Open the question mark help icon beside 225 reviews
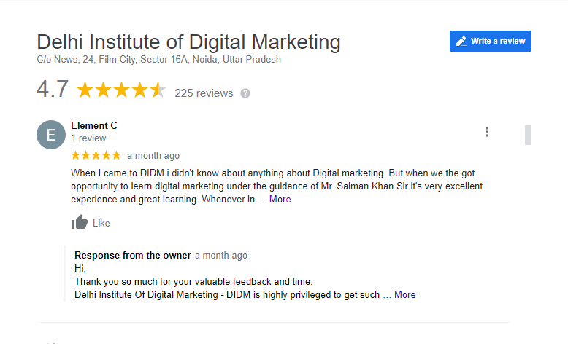The image size is (568, 362). point(245,93)
